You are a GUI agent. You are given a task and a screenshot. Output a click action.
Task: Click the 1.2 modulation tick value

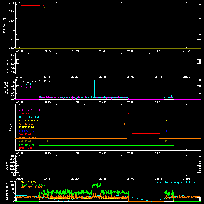tap(12, 80)
